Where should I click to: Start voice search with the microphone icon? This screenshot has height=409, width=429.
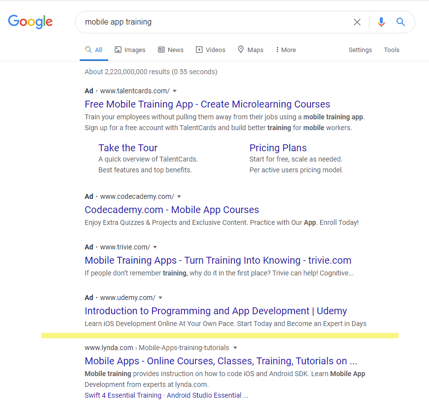(x=381, y=22)
